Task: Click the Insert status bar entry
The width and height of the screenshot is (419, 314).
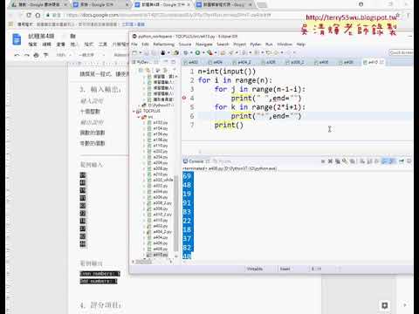Action: [285, 269]
